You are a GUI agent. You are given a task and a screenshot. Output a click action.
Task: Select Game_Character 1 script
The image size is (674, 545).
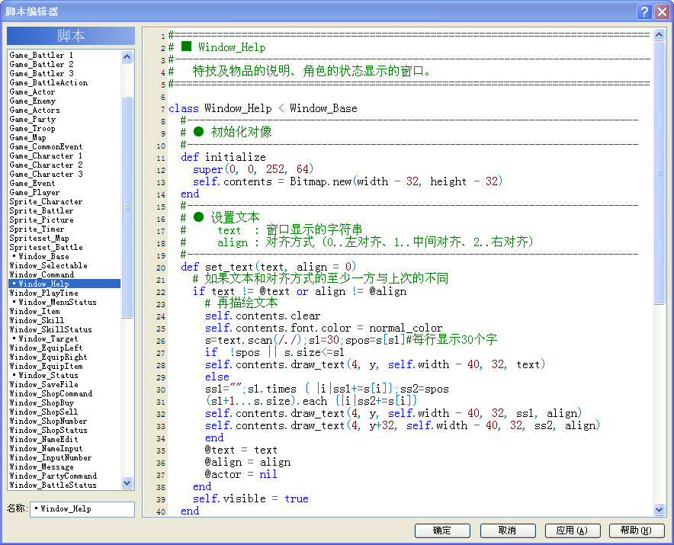(x=65, y=155)
